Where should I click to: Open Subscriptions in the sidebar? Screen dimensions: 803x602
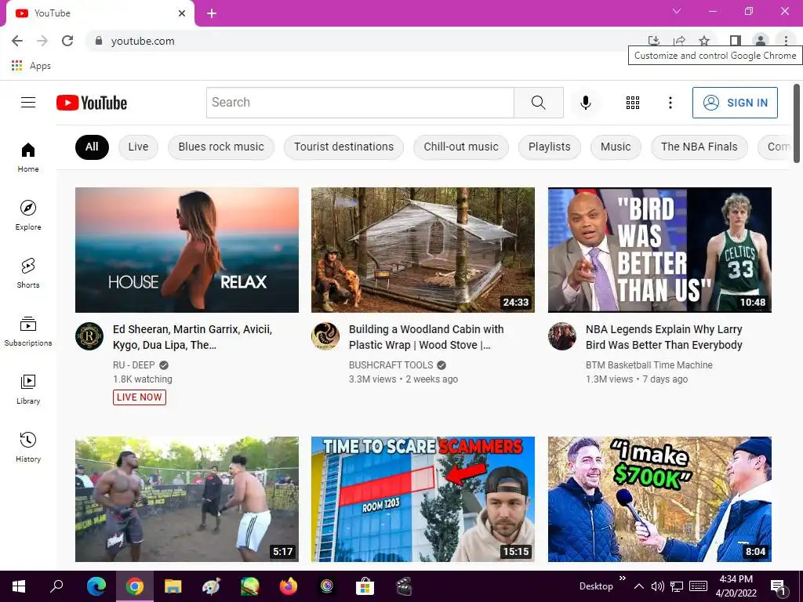(x=28, y=332)
